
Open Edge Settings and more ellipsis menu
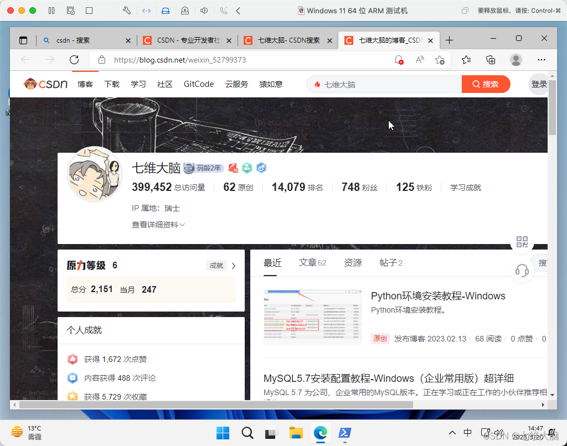(541, 60)
